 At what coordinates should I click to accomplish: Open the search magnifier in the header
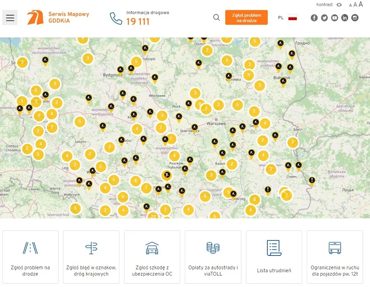pos(217,18)
